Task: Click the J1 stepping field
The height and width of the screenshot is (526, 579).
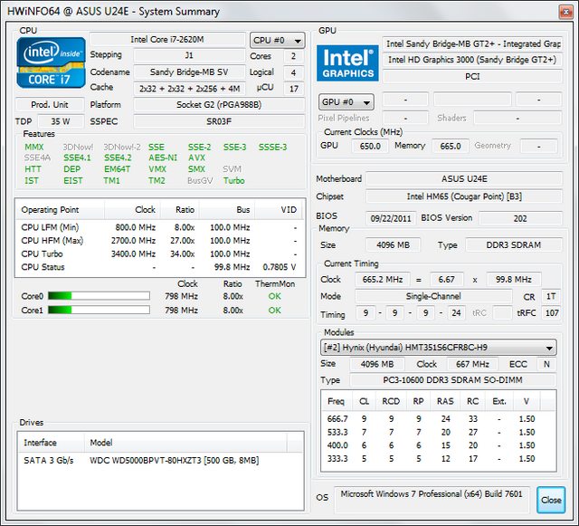Action: pos(189,56)
